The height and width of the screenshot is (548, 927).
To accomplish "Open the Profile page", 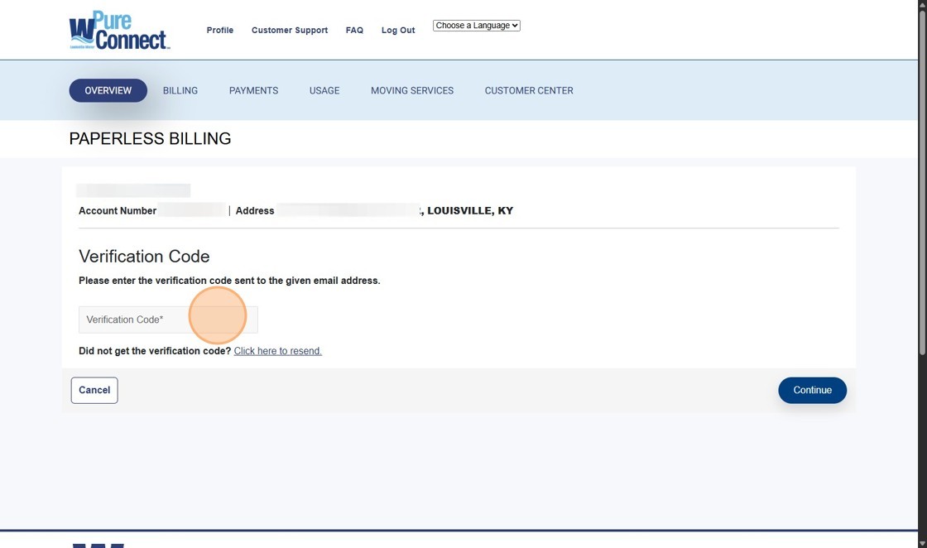I will pyautogui.click(x=219, y=30).
